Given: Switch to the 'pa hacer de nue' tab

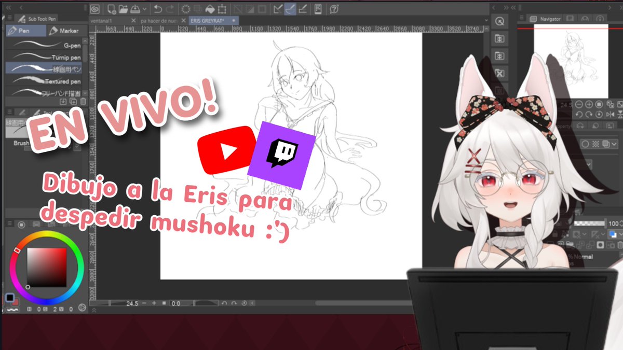Looking at the screenshot, I should point(158,20).
